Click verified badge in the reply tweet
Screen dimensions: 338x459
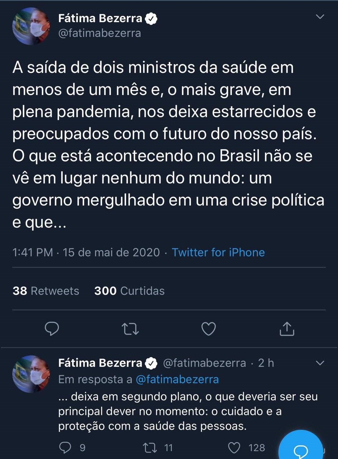click(151, 363)
